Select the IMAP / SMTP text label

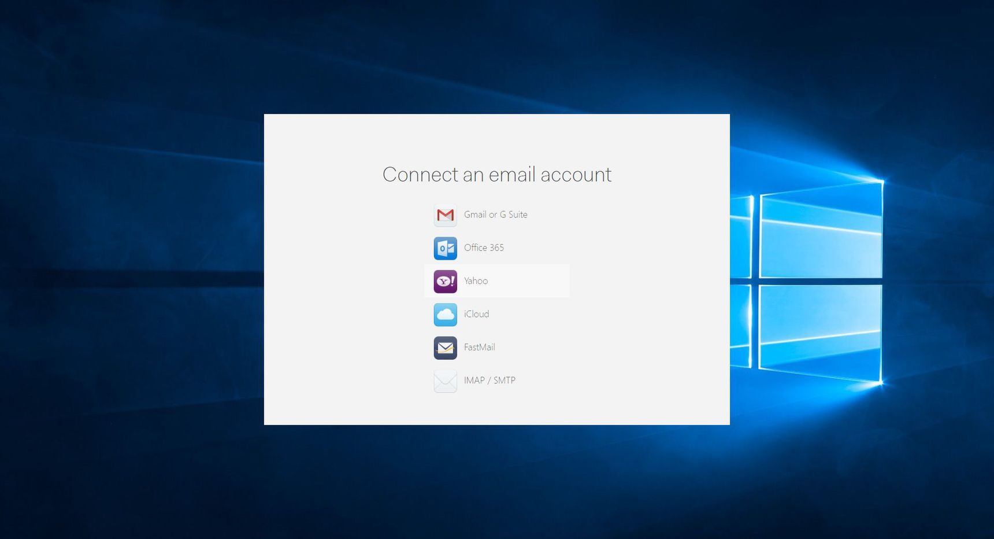coord(489,380)
